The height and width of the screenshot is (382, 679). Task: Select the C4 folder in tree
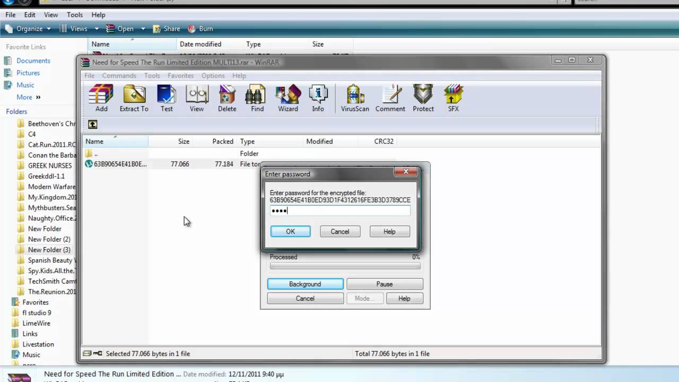tap(32, 134)
